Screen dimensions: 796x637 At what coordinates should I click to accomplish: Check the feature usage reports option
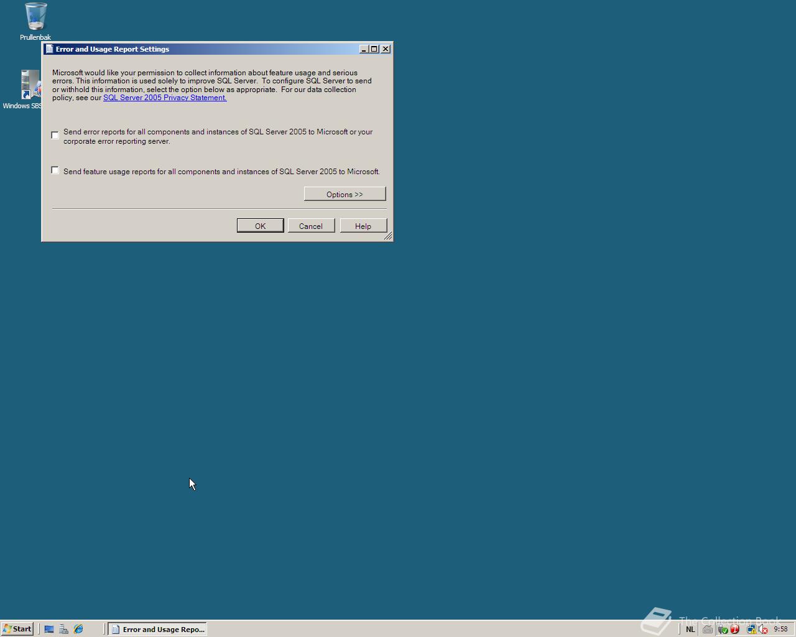(x=55, y=170)
